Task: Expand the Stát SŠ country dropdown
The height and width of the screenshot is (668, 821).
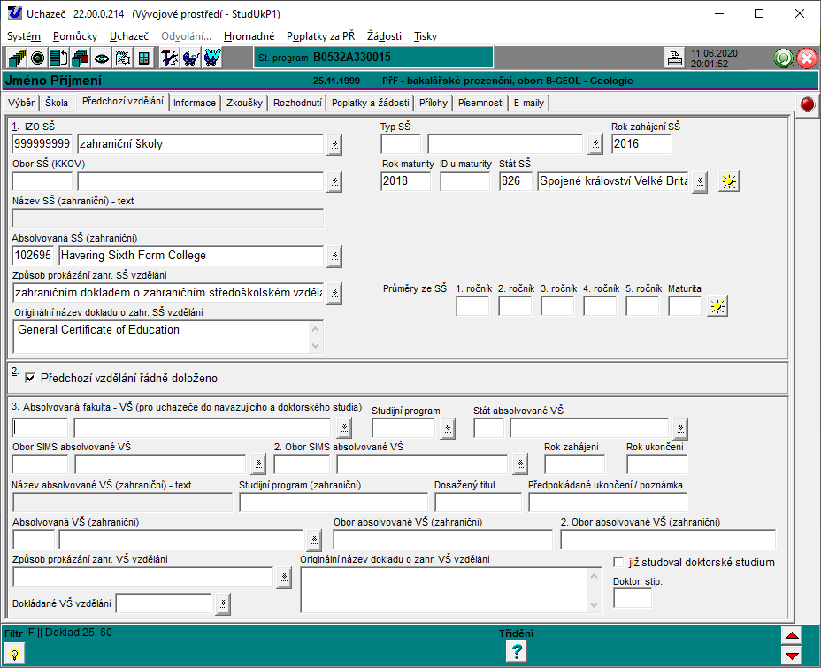Action: pos(700,181)
